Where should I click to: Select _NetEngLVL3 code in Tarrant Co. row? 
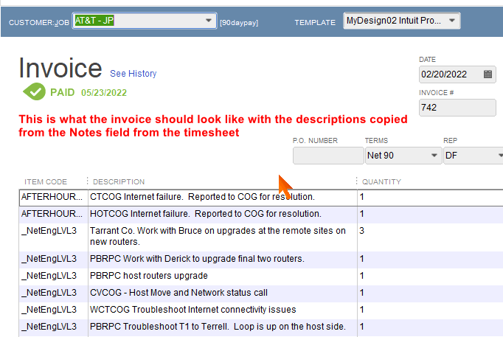click(54, 236)
